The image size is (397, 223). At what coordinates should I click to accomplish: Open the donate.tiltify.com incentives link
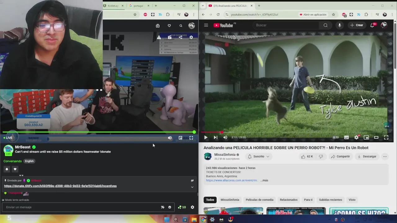(60, 186)
